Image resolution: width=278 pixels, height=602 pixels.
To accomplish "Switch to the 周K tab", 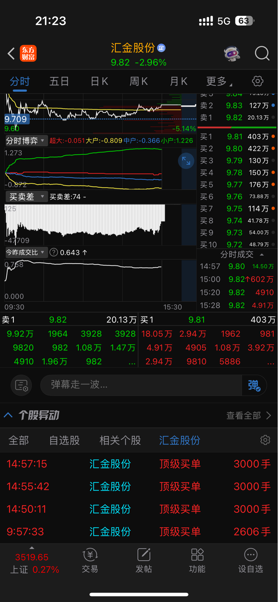I will [x=139, y=81].
